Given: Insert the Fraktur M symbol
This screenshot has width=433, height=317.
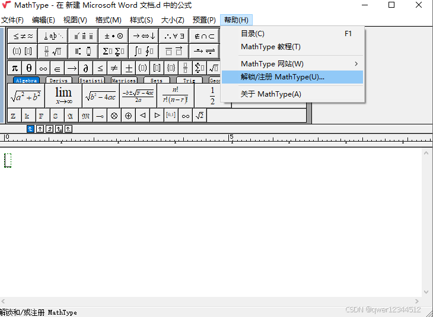Looking at the screenshot, I should [85, 116].
